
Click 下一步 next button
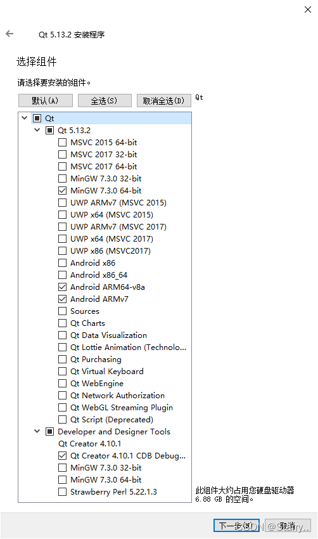236,526
